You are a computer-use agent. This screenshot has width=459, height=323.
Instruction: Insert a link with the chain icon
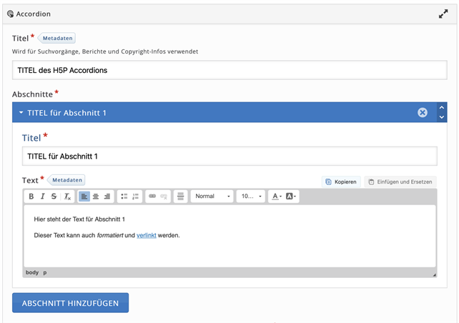pos(152,197)
